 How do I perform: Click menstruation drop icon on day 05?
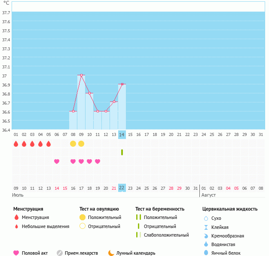point(49,144)
